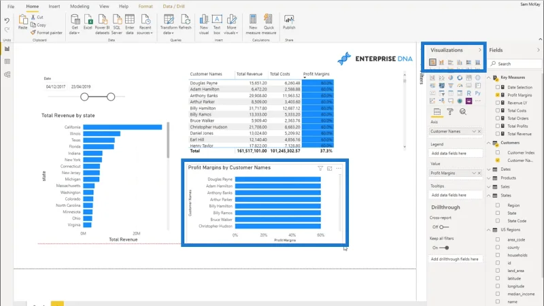Select the pie chart visualization
544x306 pixels.
click(x=450, y=78)
